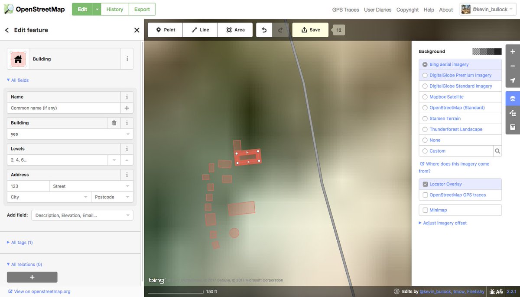
Task: Open the About page
Action: [x=446, y=10]
